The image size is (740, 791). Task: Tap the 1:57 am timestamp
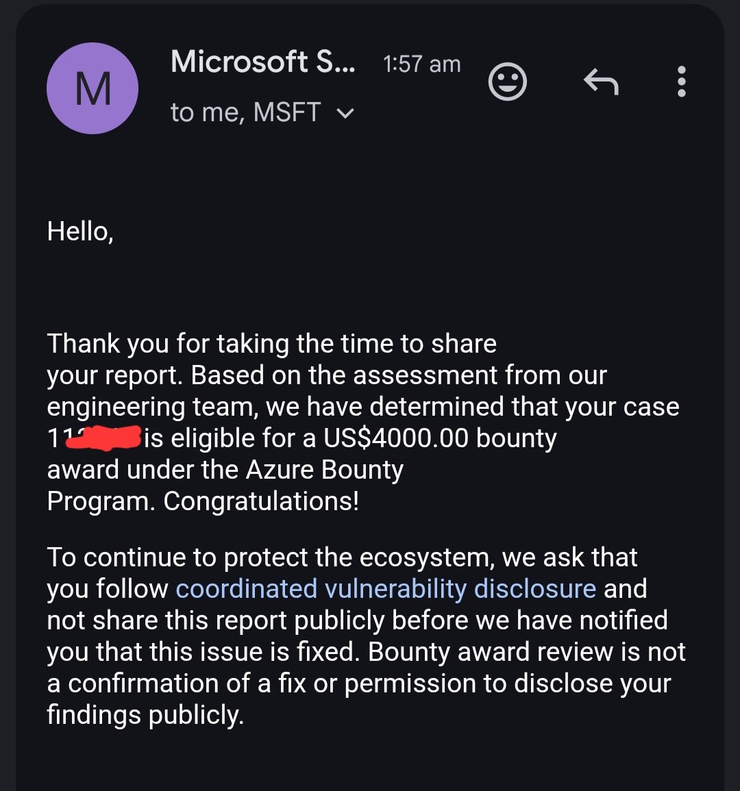tap(421, 64)
